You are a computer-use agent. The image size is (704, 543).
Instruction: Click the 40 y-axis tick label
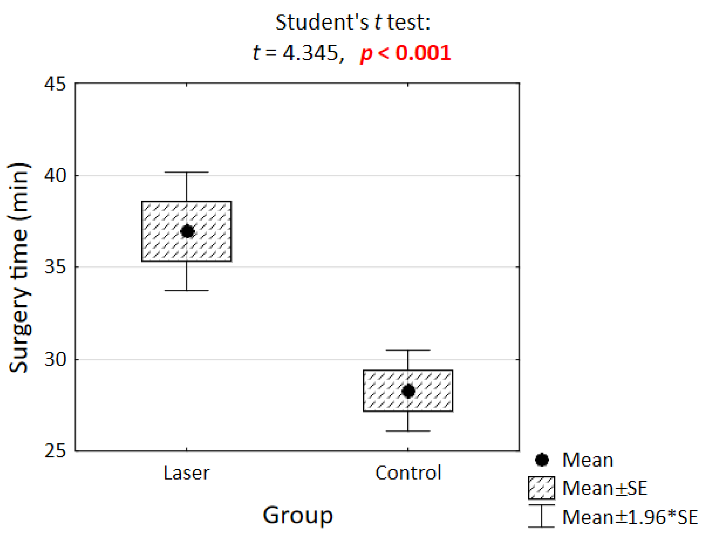click(x=55, y=176)
